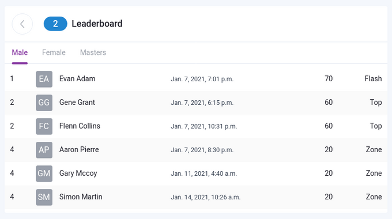Switch to the Female tab
The image size is (392, 219).
tap(54, 52)
